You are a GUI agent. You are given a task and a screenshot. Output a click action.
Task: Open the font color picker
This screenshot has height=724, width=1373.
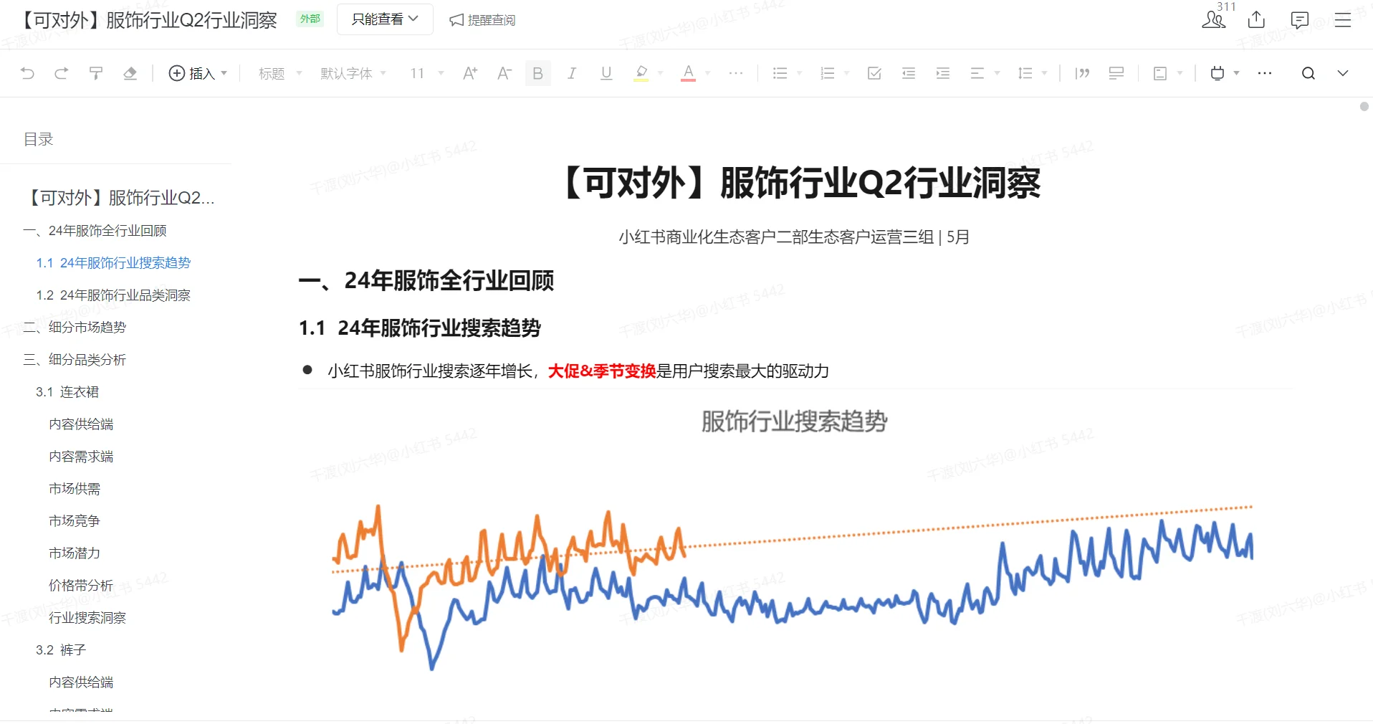pyautogui.click(x=687, y=72)
